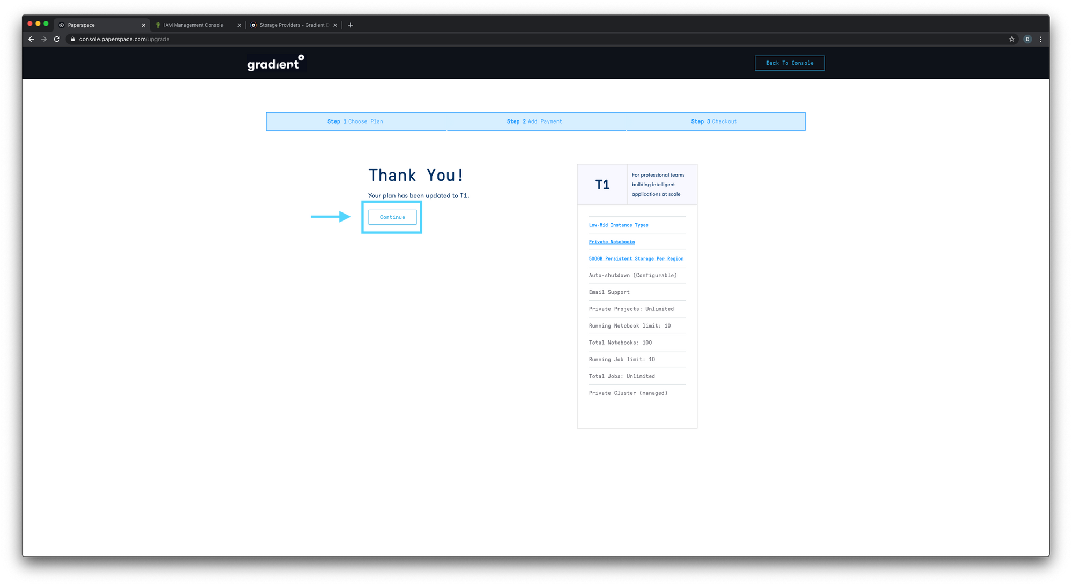Click the gradient logo
Viewport: 1072px width, 586px height.
click(x=276, y=63)
